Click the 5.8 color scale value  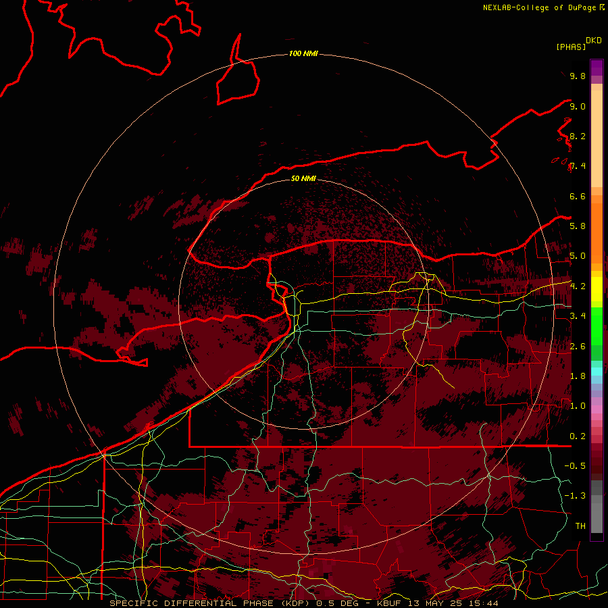click(578, 226)
